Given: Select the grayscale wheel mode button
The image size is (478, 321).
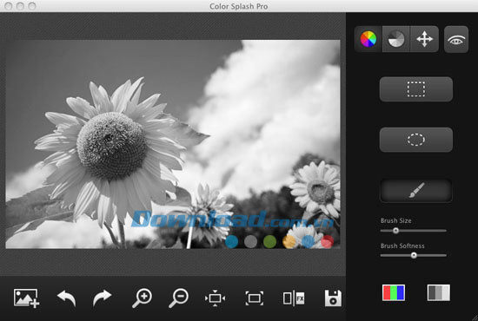Looking at the screenshot, I should pyautogui.click(x=396, y=39).
